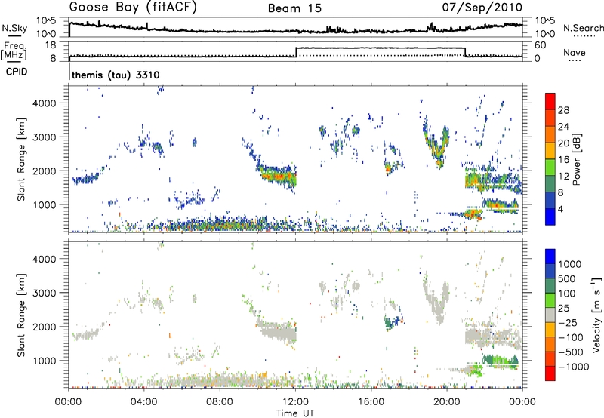Click the '16:00' time tick label
The height and width of the screenshot is (418, 604).
(x=371, y=402)
